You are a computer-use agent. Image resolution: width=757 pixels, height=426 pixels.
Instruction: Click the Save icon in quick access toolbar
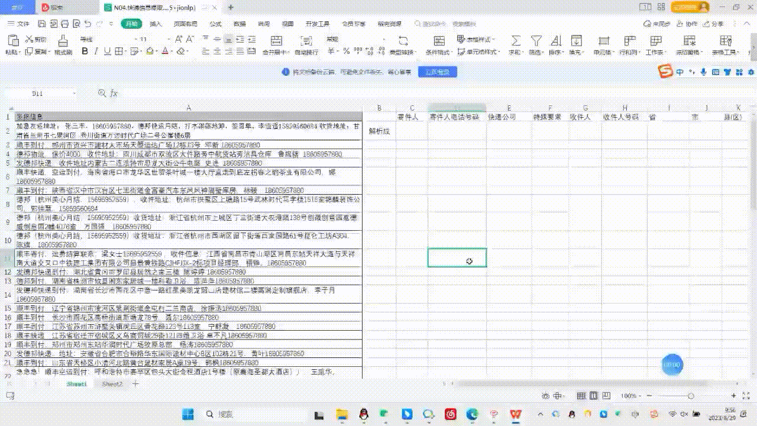click(42, 24)
